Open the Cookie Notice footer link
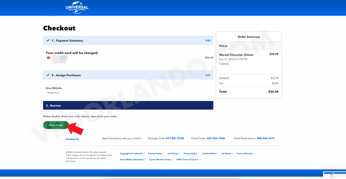Image resolution: width=346 pixels, height=179 pixels. [x=210, y=153]
